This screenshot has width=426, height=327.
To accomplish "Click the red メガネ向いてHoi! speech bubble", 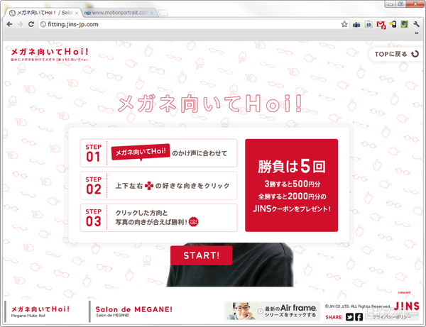I will pos(141,152).
